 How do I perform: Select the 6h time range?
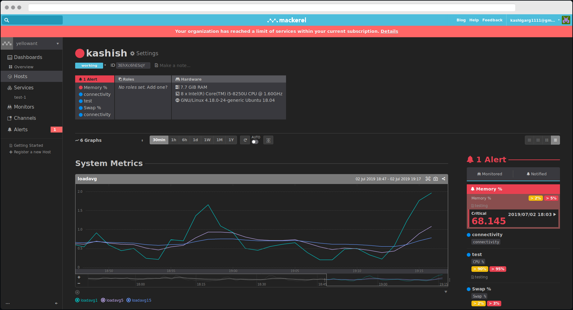click(184, 140)
